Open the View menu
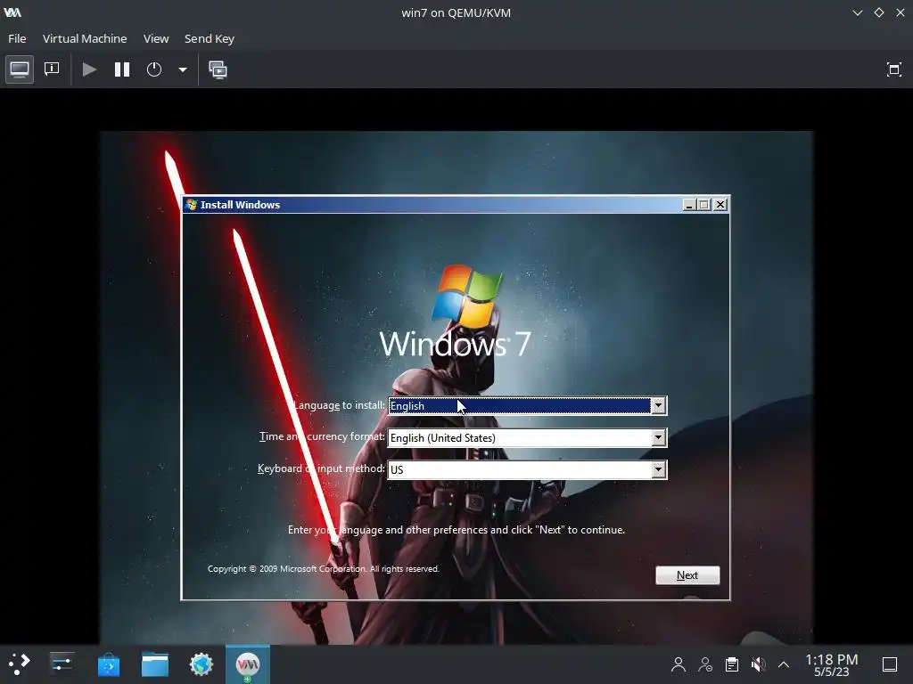Viewport: 913px width, 684px height. coord(156,38)
